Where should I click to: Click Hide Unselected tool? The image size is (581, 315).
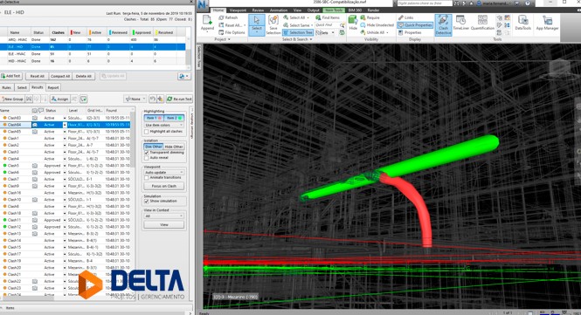(x=377, y=24)
